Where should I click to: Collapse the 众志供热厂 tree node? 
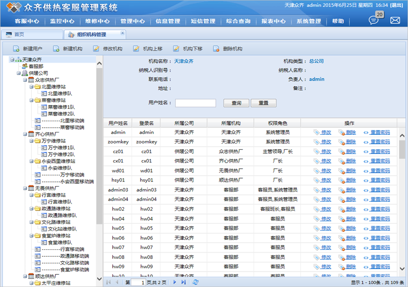[25, 80]
